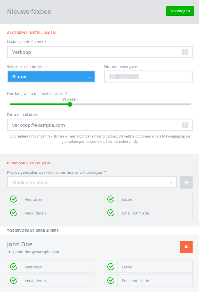Disable John Doe's Emailnotificatie permission
Viewport: 199px width, 292px height.
111,281
